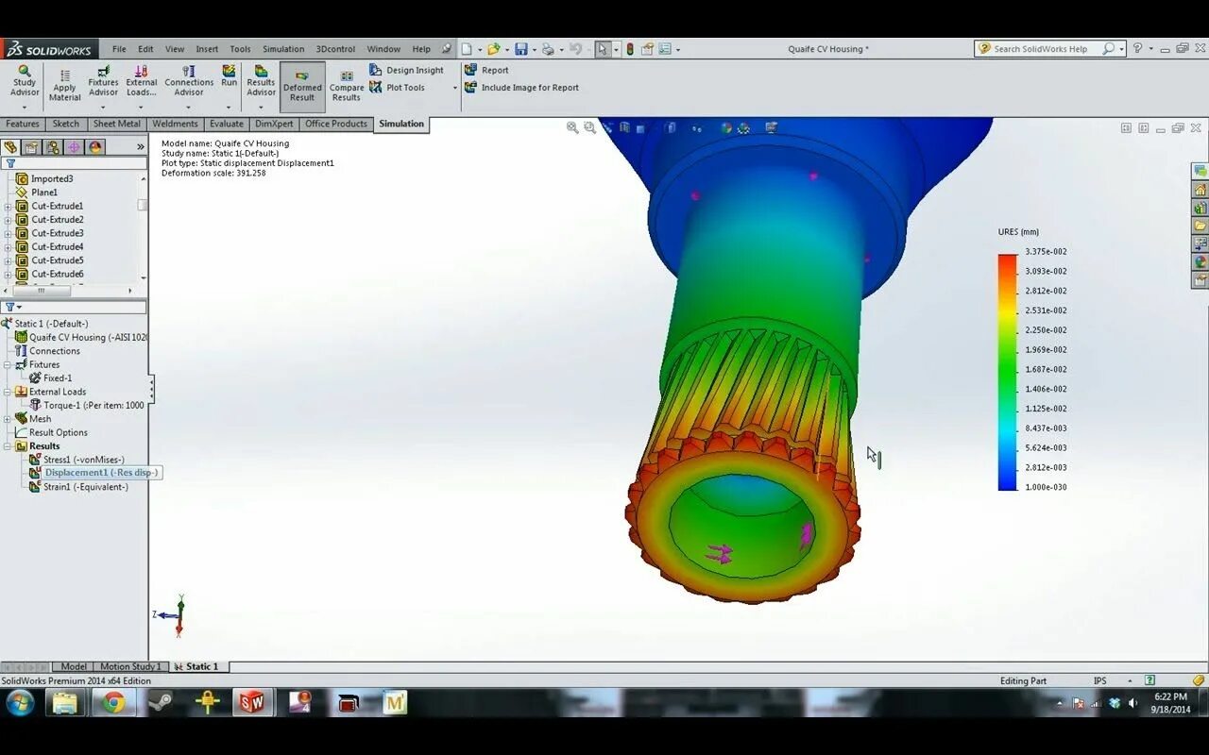Open the File Explorer task pane icon
1209x755 pixels.
[1200, 226]
